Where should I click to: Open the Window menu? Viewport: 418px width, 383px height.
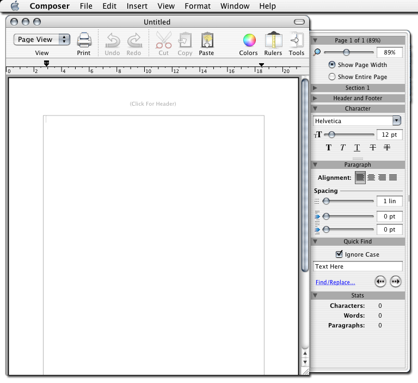click(x=235, y=6)
